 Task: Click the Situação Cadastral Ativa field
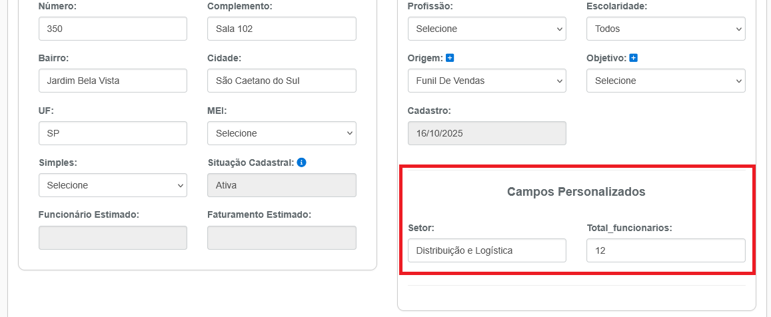pos(281,185)
